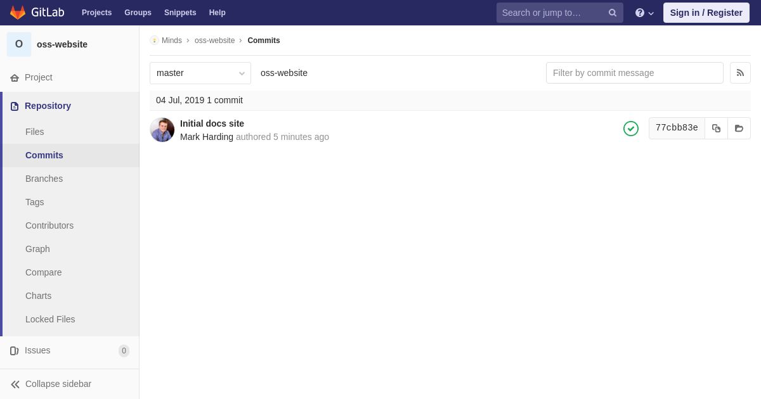Click Minds in the breadcrumb
Viewport: 761px width, 399px height.
[172, 41]
